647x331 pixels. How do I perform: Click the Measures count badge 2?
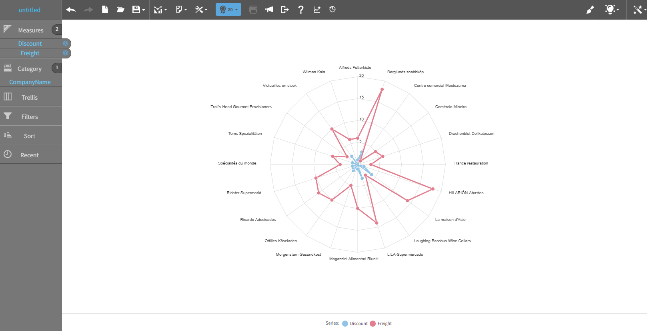57,29
